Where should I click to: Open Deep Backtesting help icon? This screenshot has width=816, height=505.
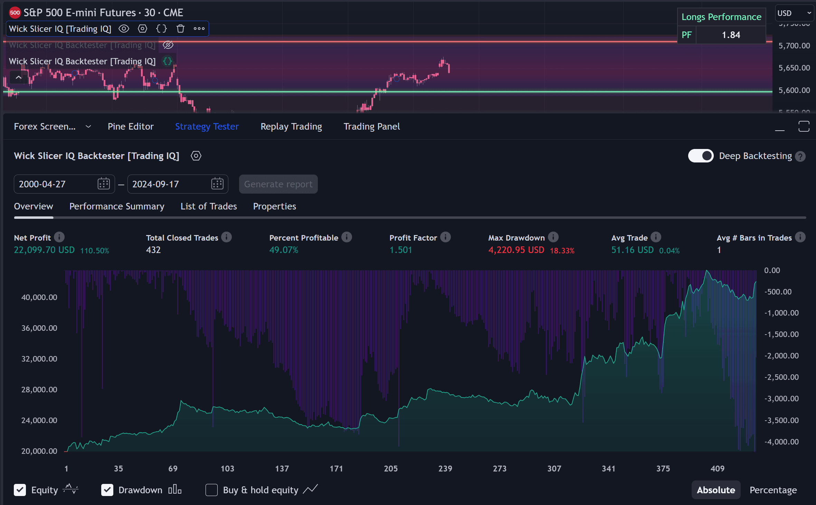click(800, 157)
